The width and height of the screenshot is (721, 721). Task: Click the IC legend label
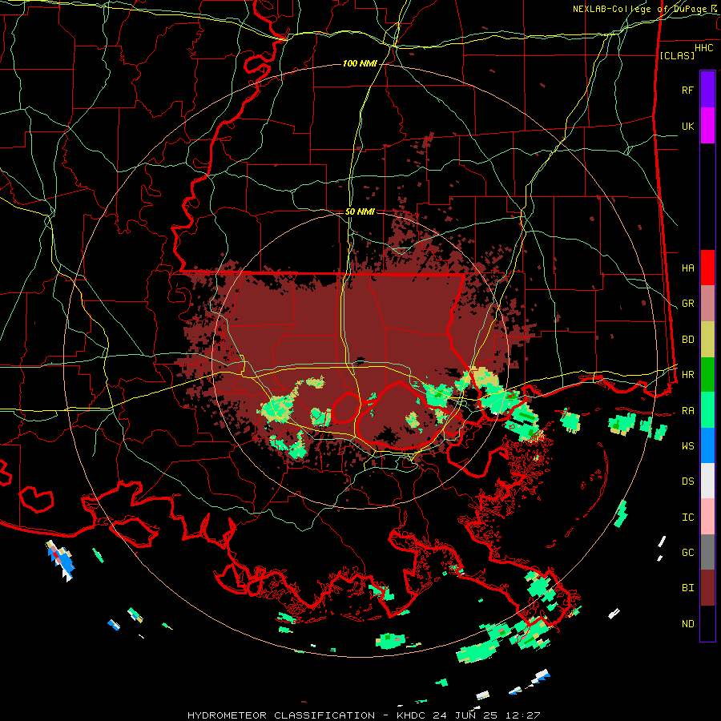tap(687, 518)
